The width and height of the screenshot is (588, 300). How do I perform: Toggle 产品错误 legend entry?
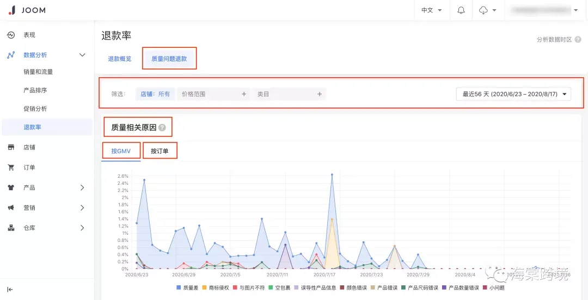(x=384, y=288)
